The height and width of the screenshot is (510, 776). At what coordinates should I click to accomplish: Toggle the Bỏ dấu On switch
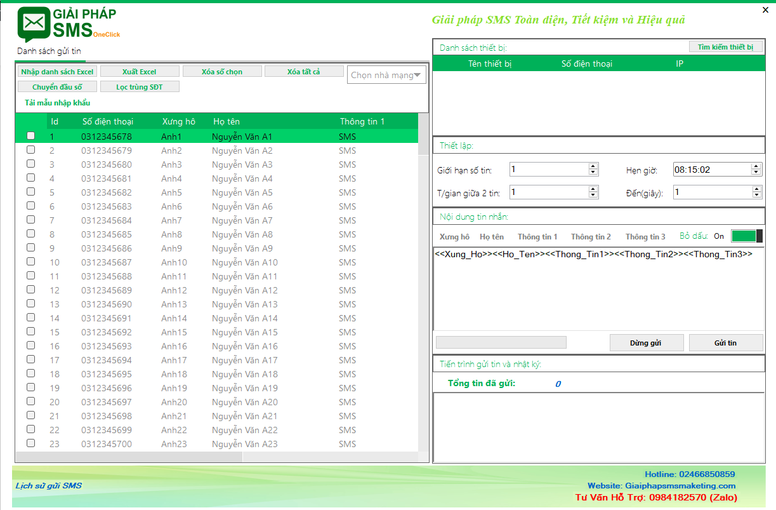click(x=746, y=236)
